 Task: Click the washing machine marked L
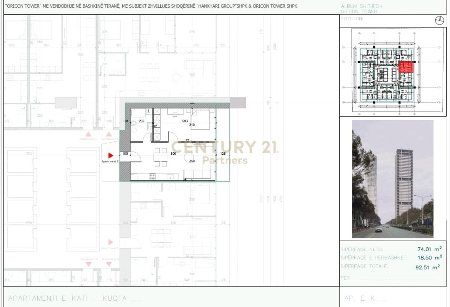point(149,111)
